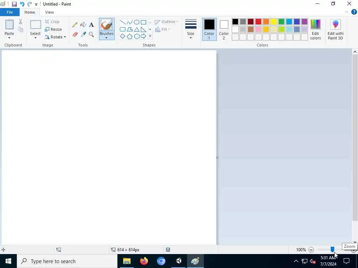Click the Select rectangle button
This screenshot has height=268, width=358.
(36, 25)
